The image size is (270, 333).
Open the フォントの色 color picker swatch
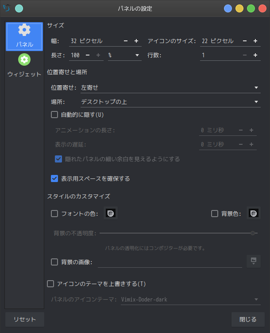click(111, 213)
